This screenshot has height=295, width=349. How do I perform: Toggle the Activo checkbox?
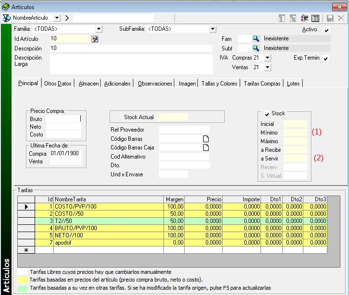coord(326,30)
